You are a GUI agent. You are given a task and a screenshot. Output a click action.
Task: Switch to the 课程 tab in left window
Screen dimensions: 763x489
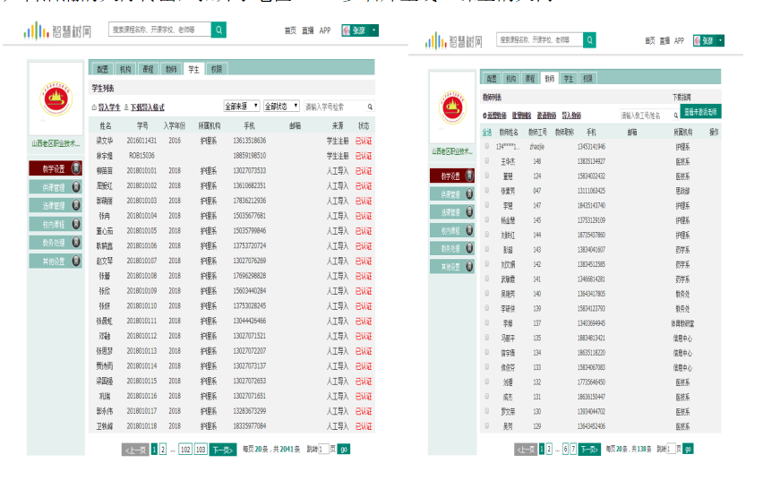pos(148,68)
